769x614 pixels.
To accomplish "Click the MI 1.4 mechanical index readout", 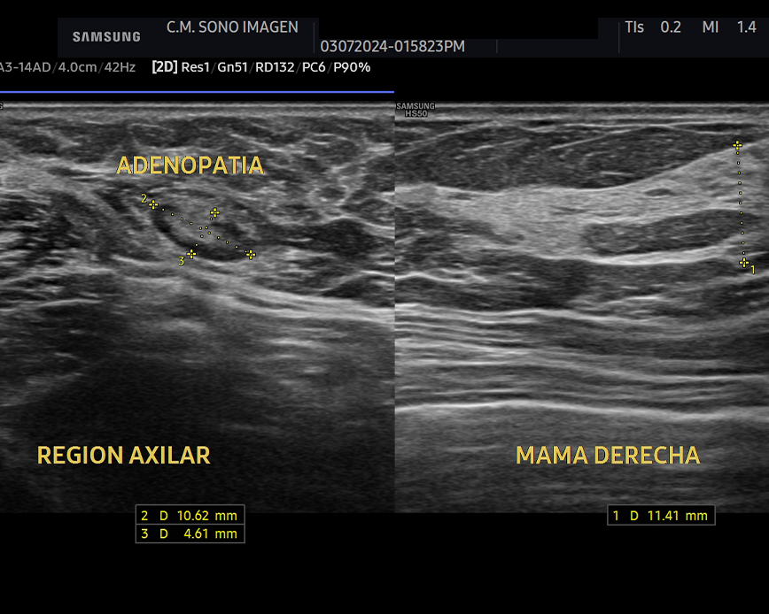I will [728, 27].
